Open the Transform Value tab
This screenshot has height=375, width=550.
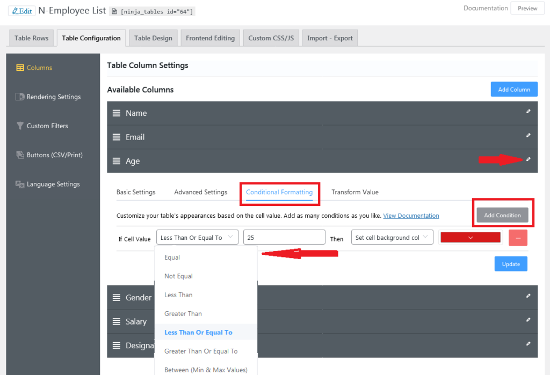click(x=354, y=192)
